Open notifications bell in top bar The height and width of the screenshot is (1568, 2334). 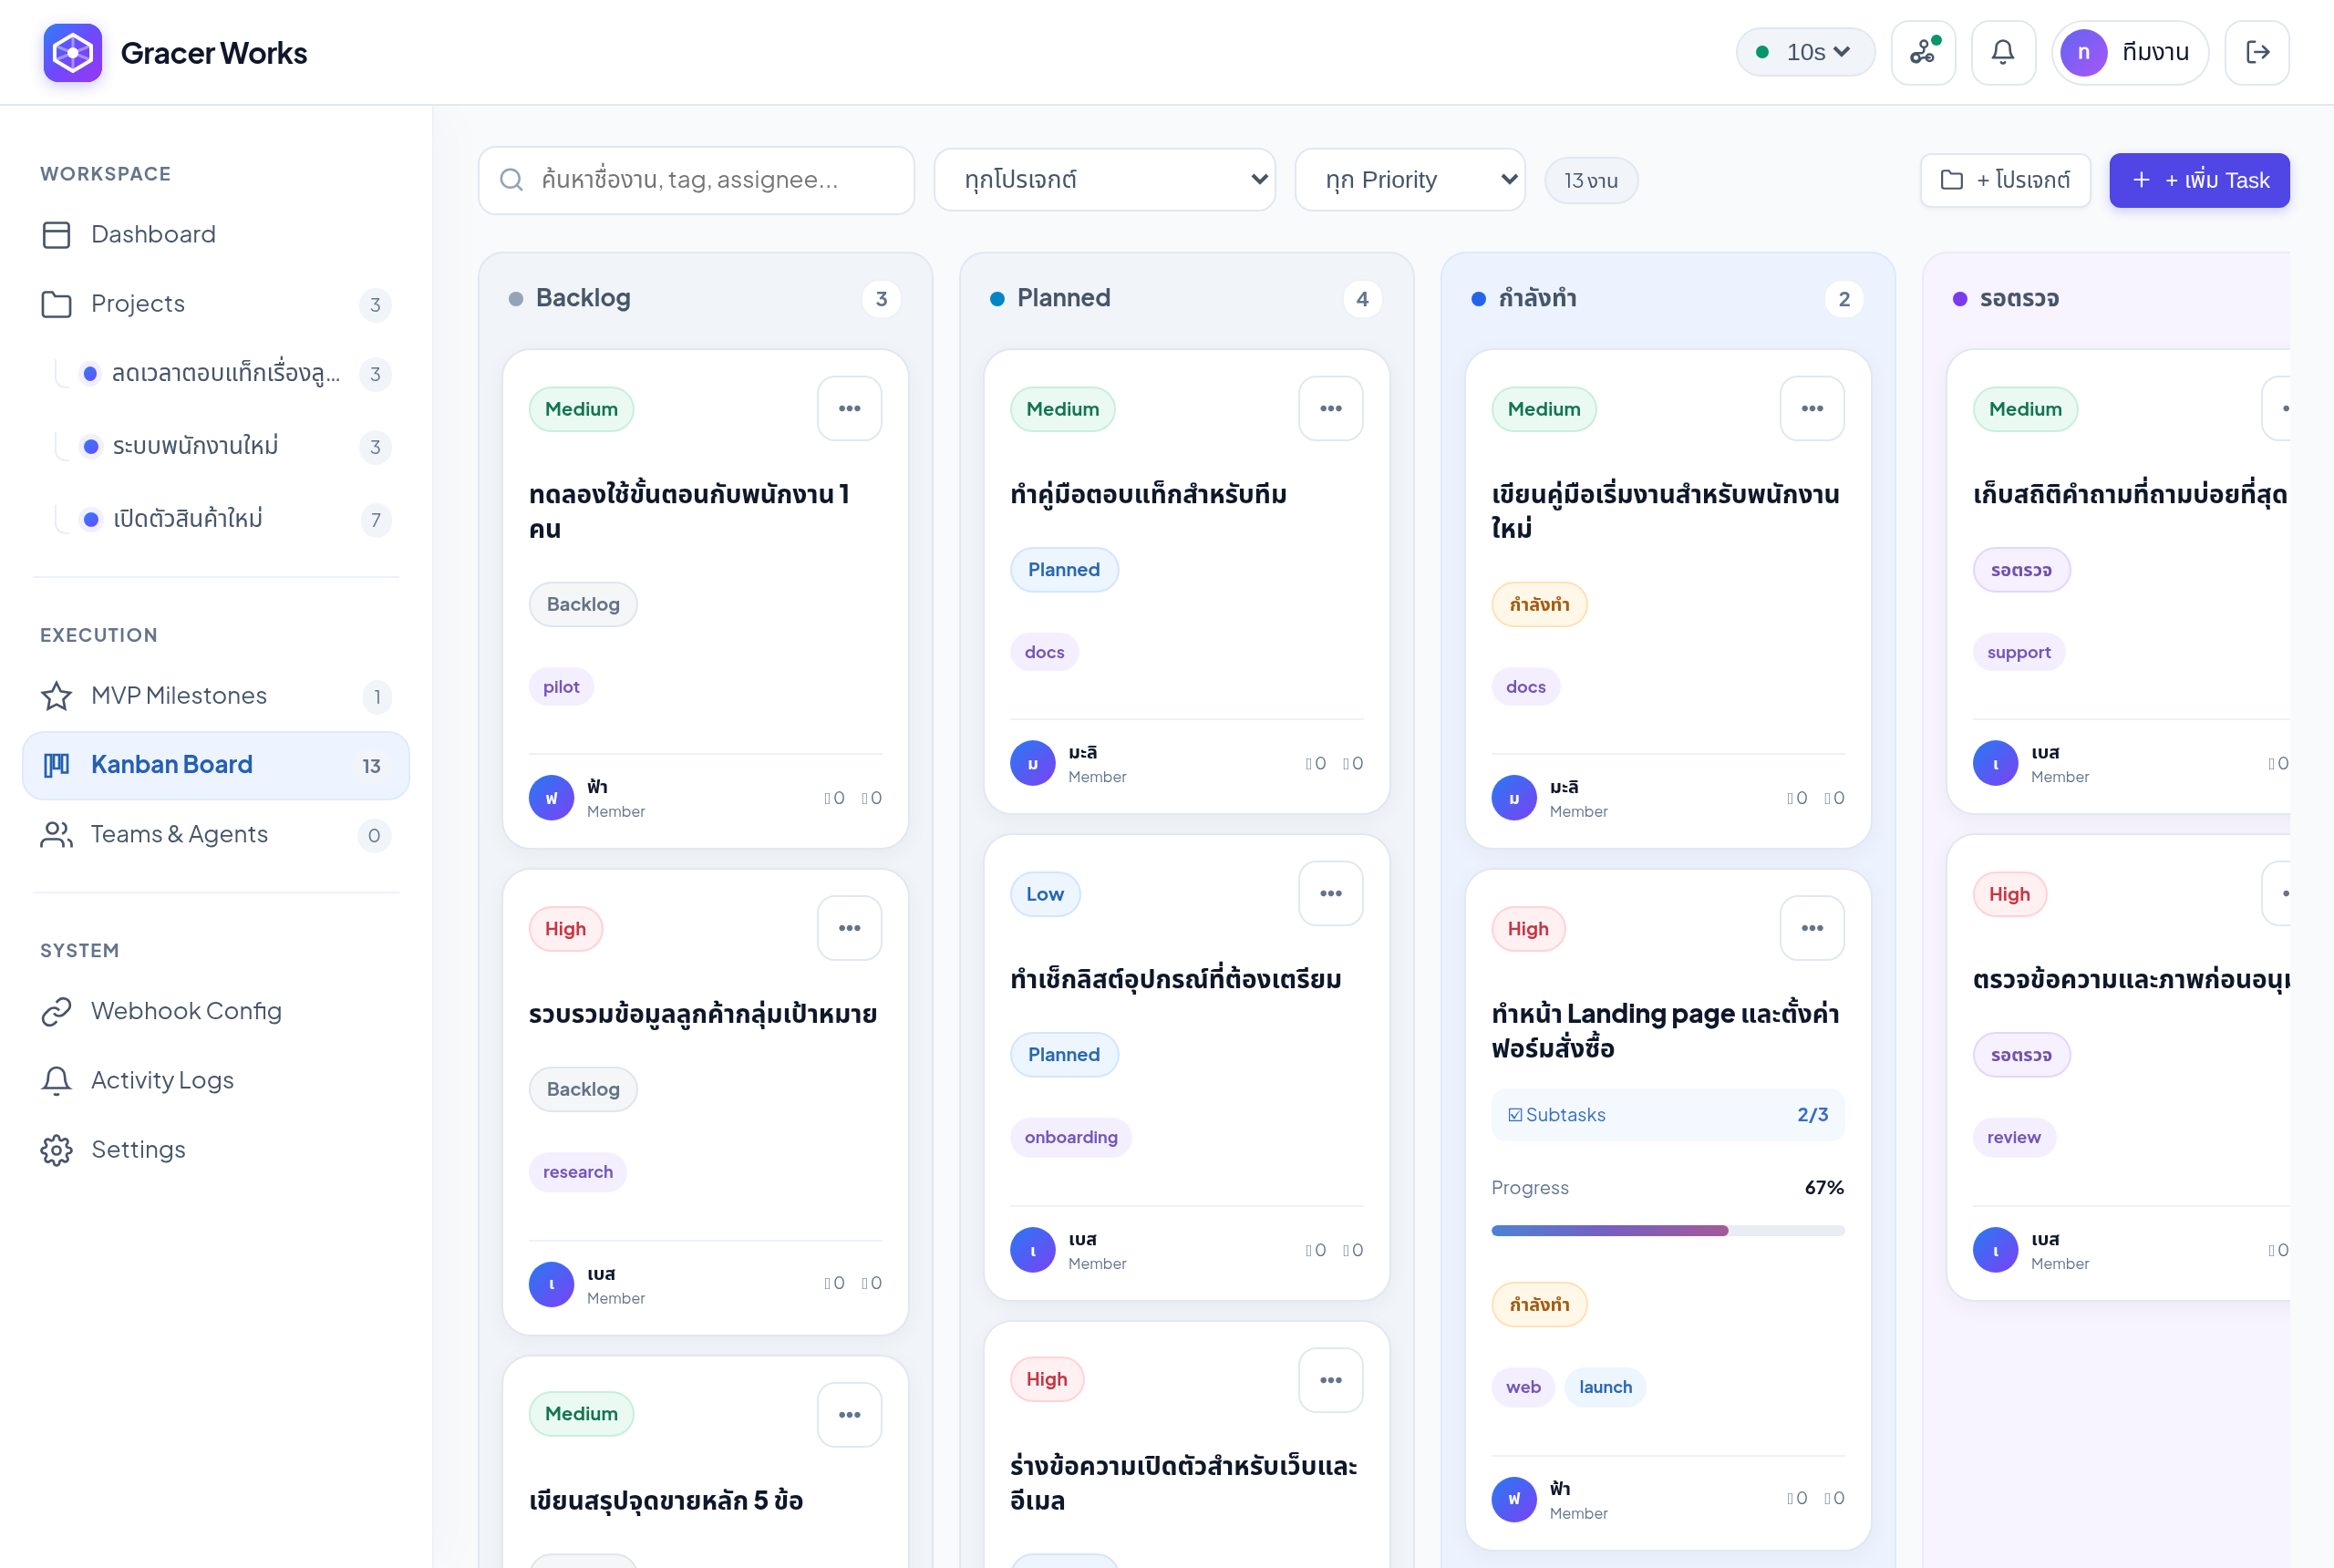tap(2002, 52)
